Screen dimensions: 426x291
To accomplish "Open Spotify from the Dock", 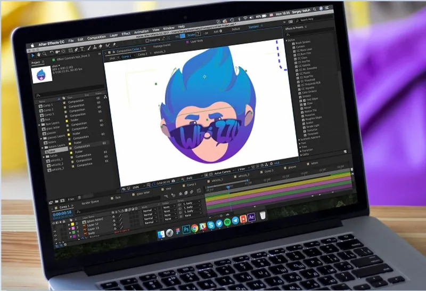I will (227, 222).
